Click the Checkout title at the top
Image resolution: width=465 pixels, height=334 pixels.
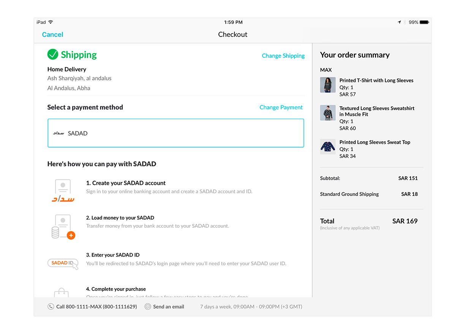pyautogui.click(x=232, y=34)
